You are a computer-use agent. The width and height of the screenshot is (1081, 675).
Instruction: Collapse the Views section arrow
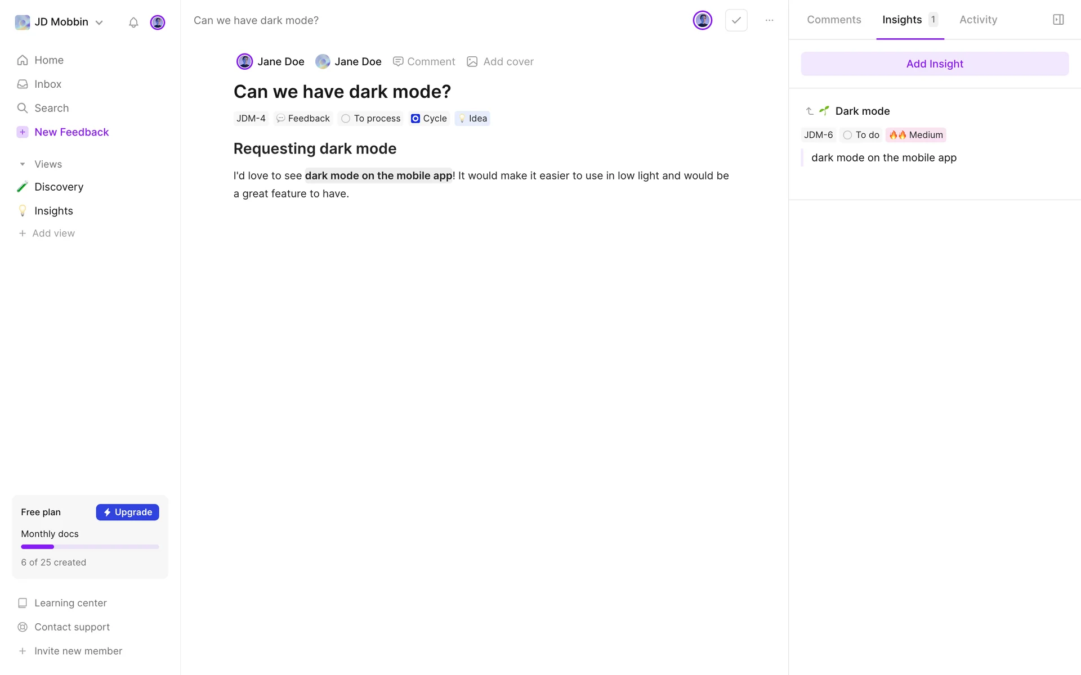[x=23, y=164]
